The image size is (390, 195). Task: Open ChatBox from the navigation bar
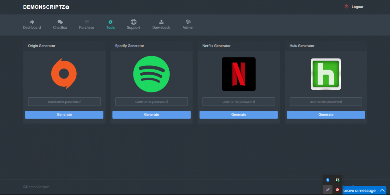(60, 22)
